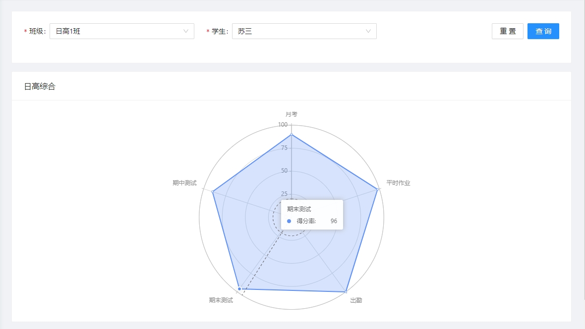Screen dimensions: 585x329
Task: Click the 期中测试 axis label
Action: [184, 183]
